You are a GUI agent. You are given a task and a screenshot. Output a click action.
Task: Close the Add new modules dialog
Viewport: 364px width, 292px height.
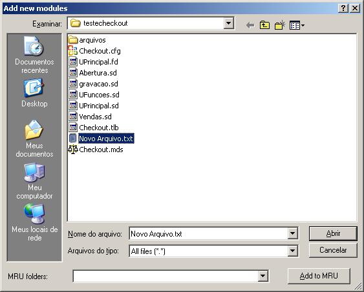pyautogui.click(x=355, y=8)
